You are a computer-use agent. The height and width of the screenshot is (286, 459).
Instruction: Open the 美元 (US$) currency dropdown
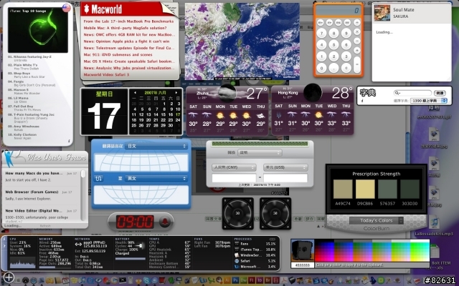click(285, 167)
